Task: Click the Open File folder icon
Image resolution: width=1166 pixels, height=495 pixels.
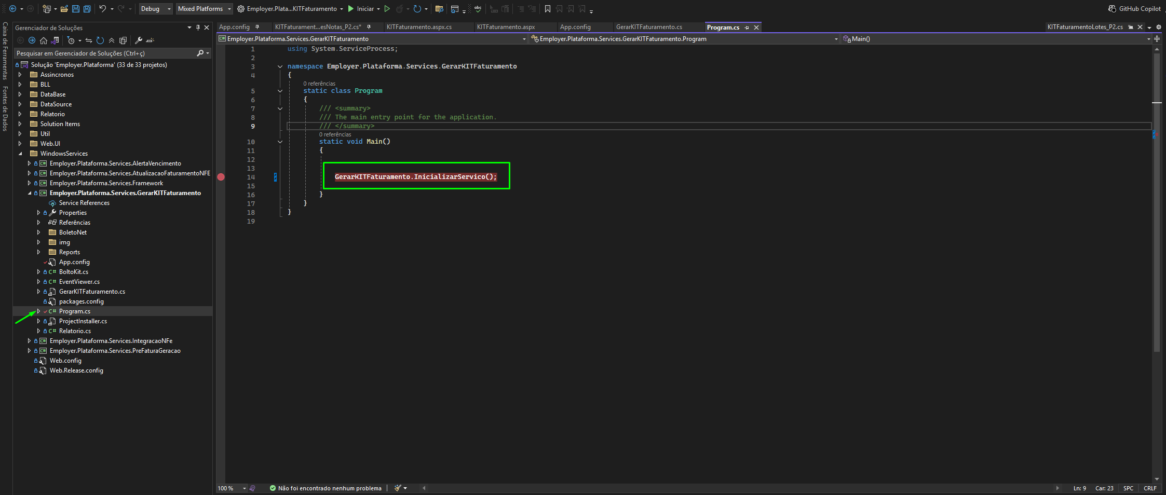Action: coord(64,9)
